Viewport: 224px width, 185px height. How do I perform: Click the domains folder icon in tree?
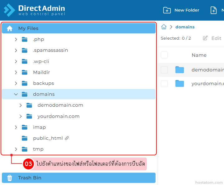[x=25, y=94]
